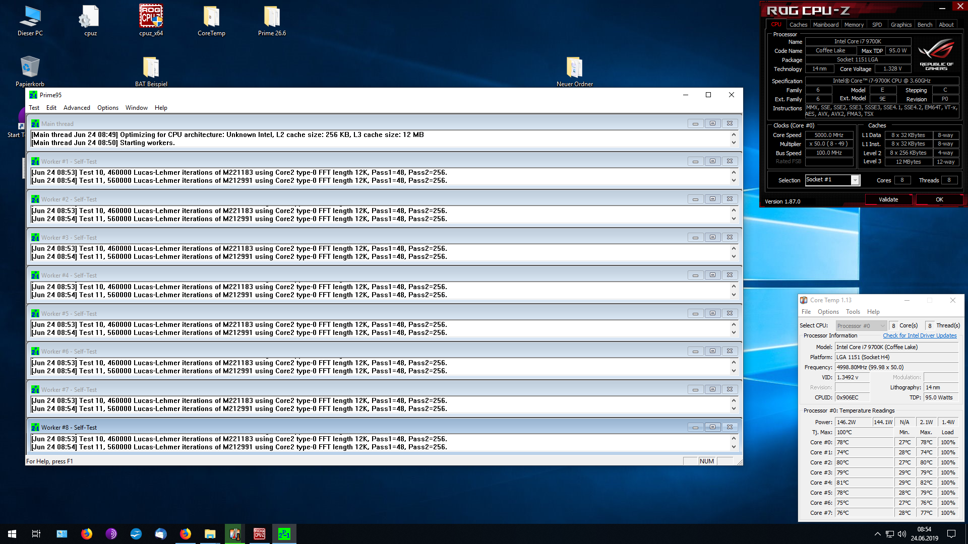Click the volume icon in system tray
This screenshot has width=968, height=544.
tap(902, 534)
